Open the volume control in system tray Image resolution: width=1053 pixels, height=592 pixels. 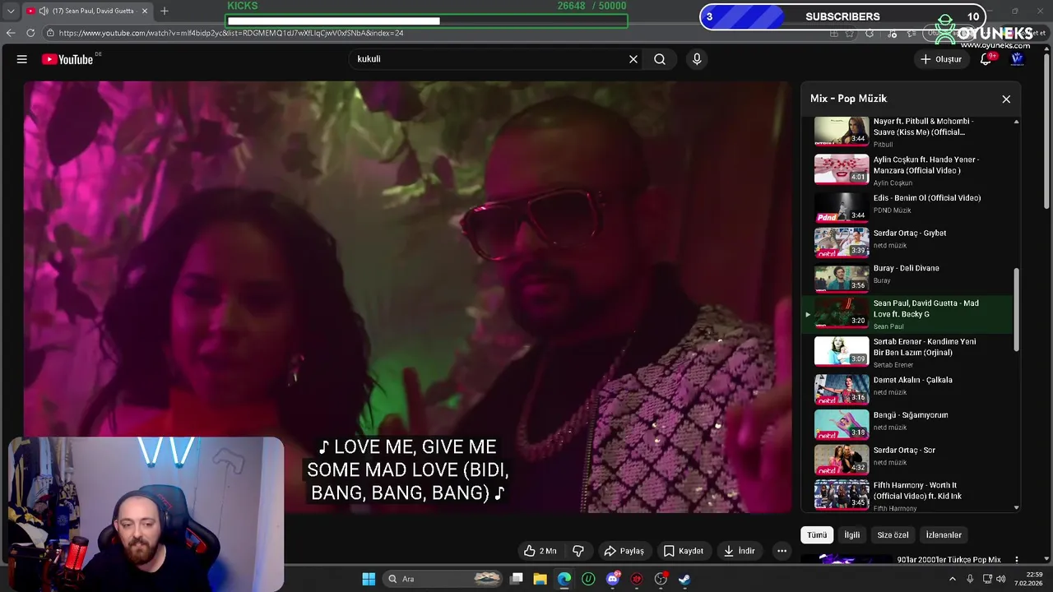click(1001, 579)
